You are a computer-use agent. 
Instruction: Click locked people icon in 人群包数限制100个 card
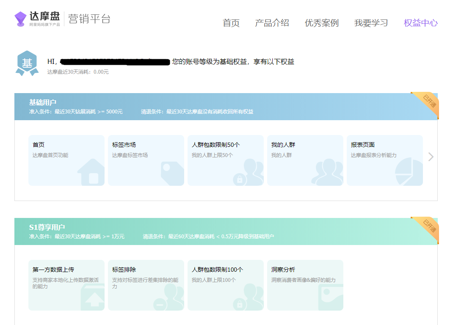pyautogui.click(x=248, y=297)
